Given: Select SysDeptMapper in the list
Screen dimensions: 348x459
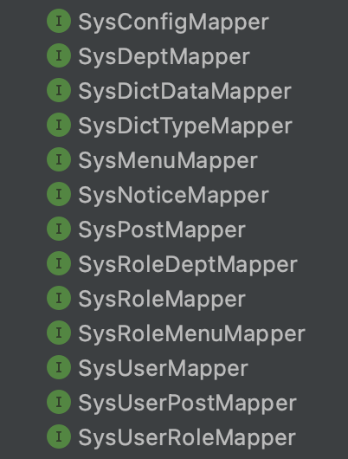Looking at the screenshot, I should click(x=164, y=57).
